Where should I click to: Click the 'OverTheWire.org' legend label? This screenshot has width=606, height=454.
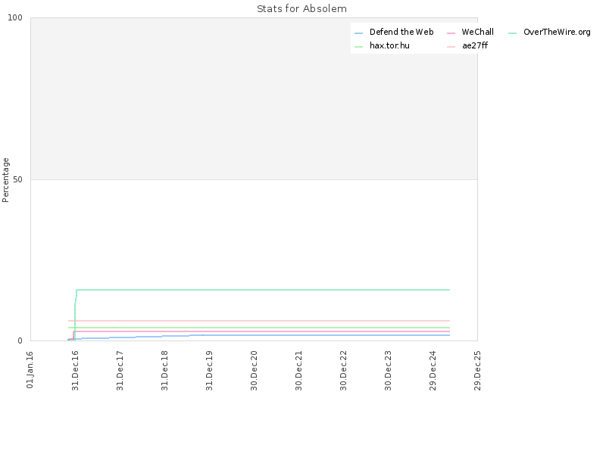[557, 32]
